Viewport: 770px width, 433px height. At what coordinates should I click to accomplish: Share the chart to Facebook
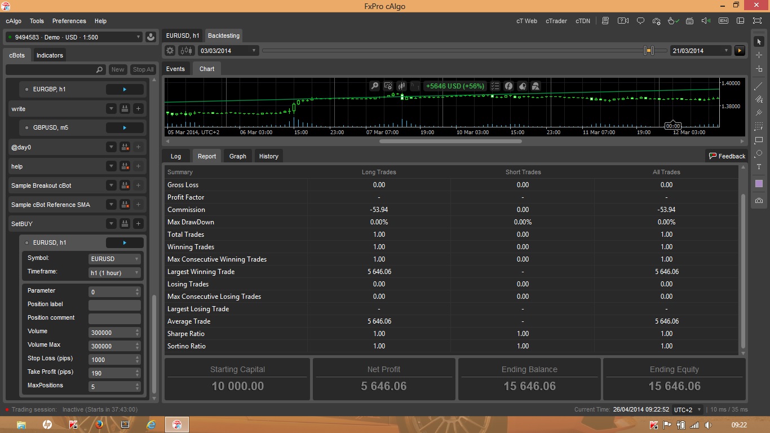pyautogui.click(x=508, y=86)
